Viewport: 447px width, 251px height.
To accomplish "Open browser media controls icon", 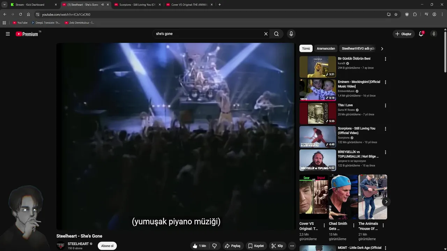I will point(426,14).
